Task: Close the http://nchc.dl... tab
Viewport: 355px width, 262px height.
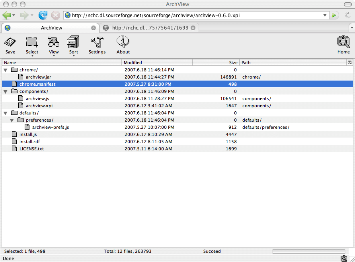Action: point(193,28)
